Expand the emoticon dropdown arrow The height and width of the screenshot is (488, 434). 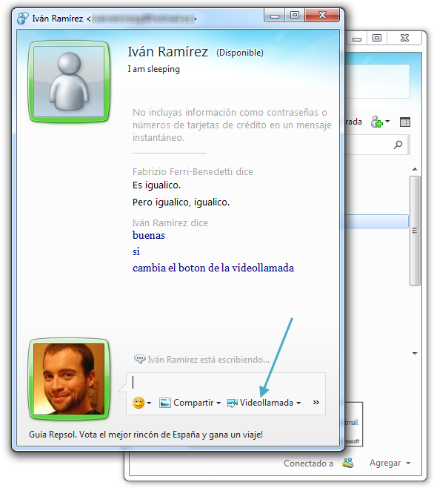pos(149,403)
